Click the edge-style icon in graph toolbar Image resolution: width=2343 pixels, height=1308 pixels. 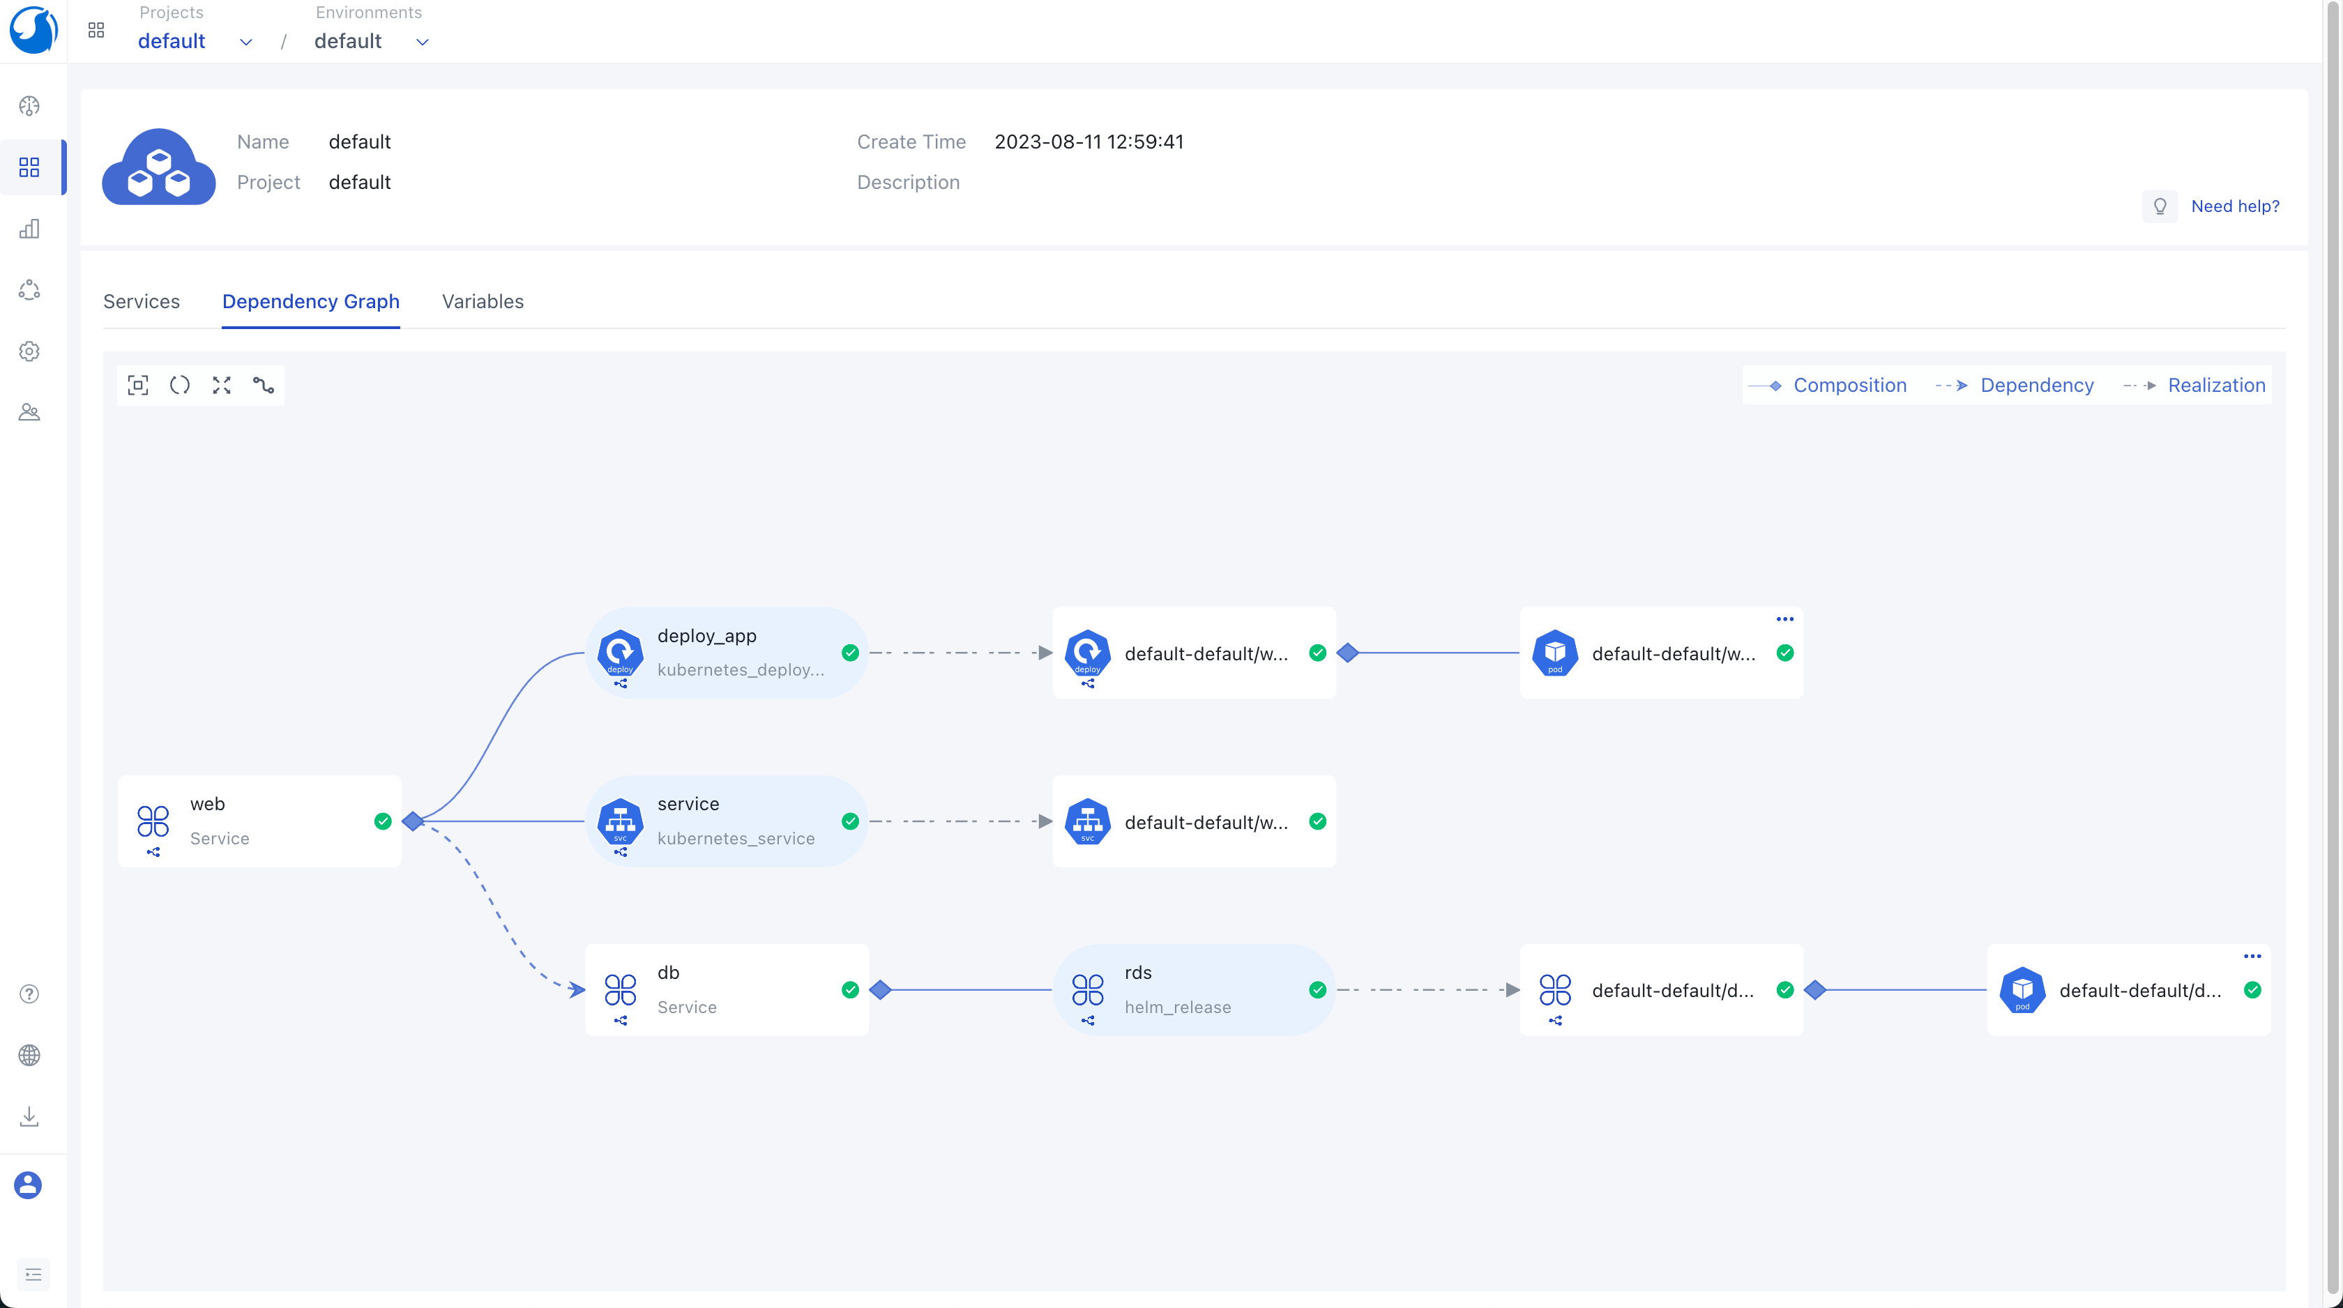pyautogui.click(x=264, y=386)
